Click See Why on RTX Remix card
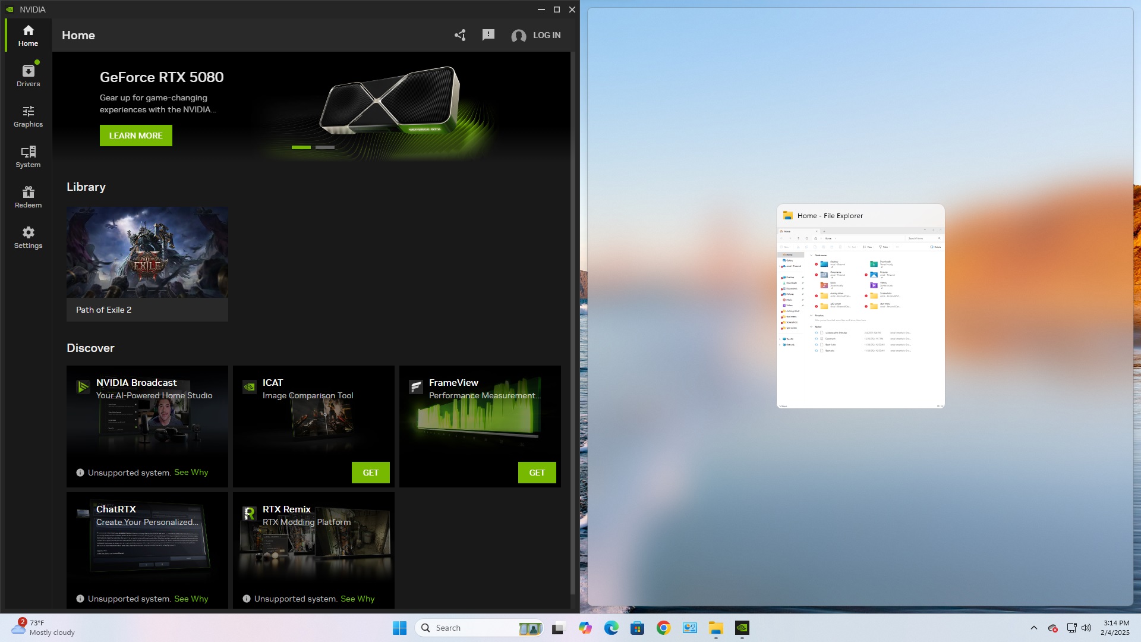The height and width of the screenshot is (642, 1141). click(x=358, y=599)
